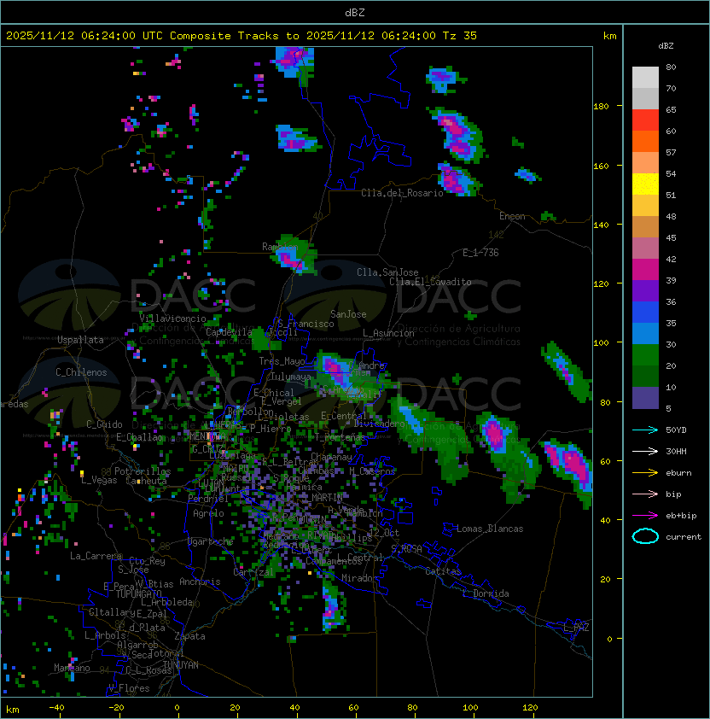Click the '50YD' legend label
This screenshot has width=710, height=719.
[x=676, y=430]
